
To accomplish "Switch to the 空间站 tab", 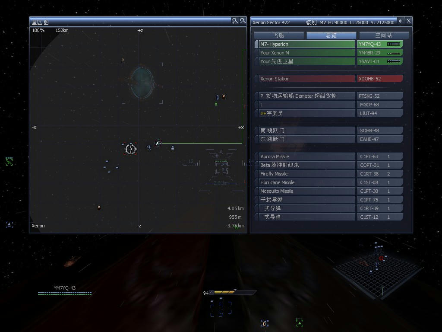I will [x=384, y=35].
